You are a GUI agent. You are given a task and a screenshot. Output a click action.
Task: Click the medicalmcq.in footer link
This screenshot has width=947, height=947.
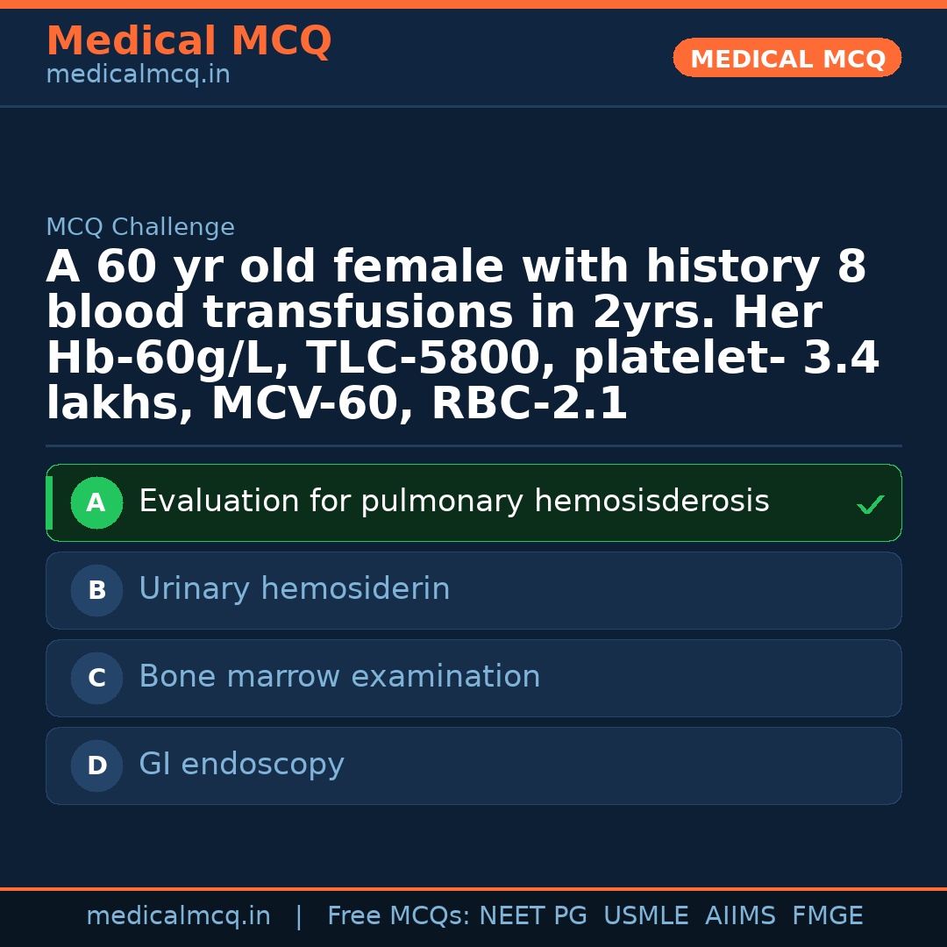coord(178,915)
